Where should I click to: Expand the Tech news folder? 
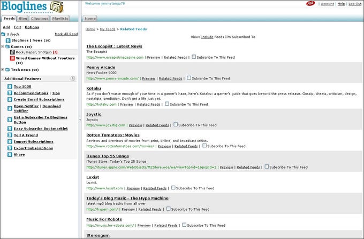point(3,70)
